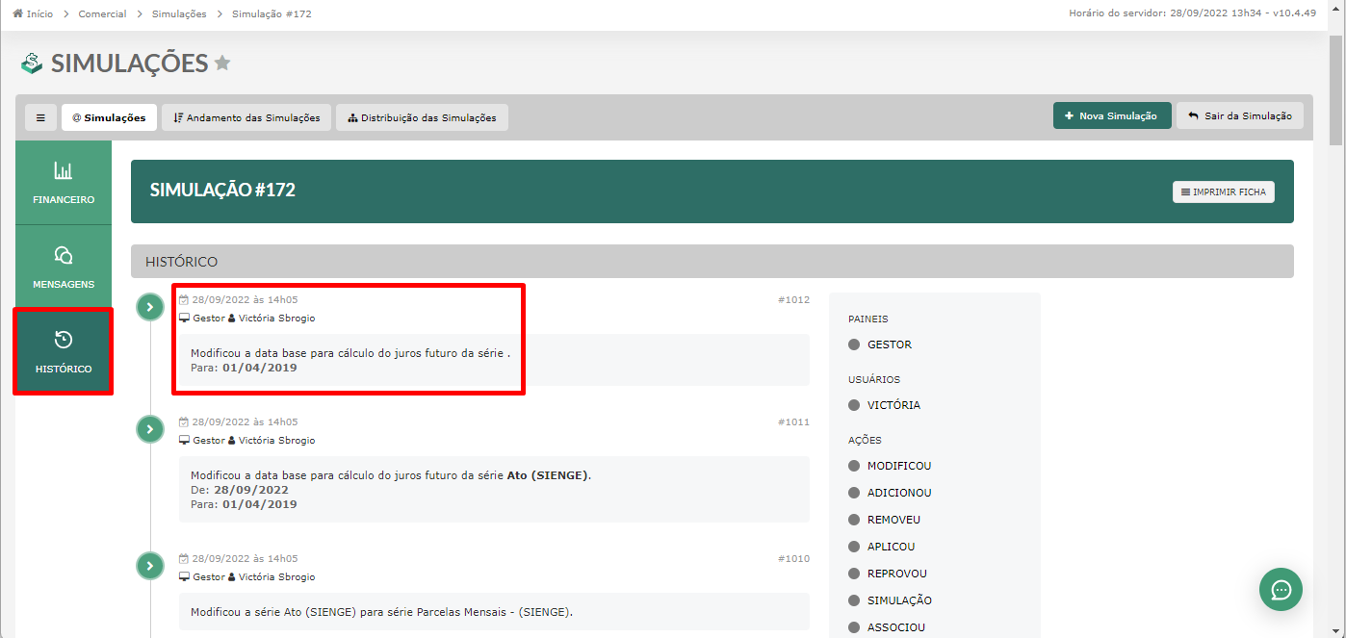The width and height of the screenshot is (1346, 638).
Task: Click the Nova Simulação button
Action: point(1112,115)
